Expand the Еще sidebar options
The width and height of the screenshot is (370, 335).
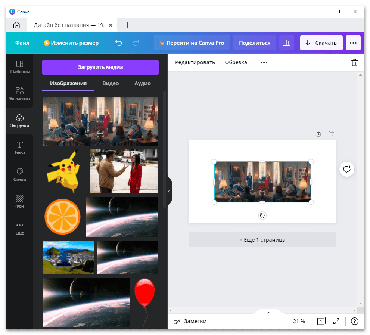(x=19, y=229)
